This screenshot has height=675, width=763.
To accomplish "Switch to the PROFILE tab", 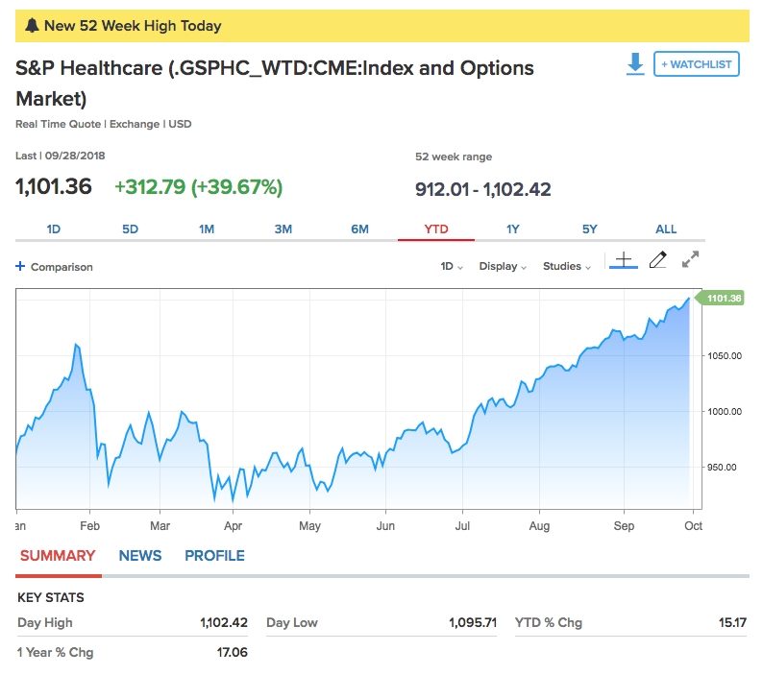I will point(214,556).
